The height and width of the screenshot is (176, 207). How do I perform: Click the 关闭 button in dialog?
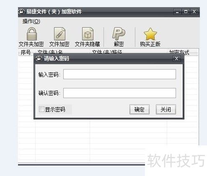[166, 109]
